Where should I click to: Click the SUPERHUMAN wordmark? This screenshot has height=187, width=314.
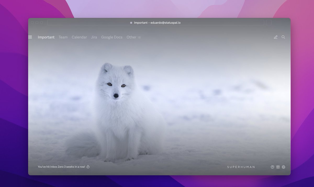pyautogui.click(x=241, y=167)
